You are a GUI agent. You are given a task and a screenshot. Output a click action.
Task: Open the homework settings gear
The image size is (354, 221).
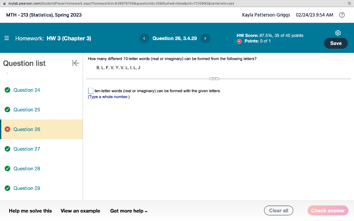pyautogui.click(x=338, y=33)
